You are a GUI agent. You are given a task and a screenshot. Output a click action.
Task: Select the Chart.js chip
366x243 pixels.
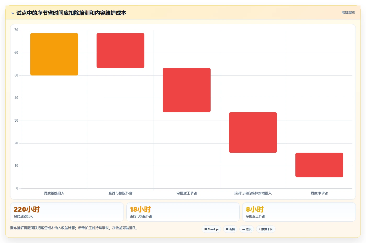click(x=211, y=229)
